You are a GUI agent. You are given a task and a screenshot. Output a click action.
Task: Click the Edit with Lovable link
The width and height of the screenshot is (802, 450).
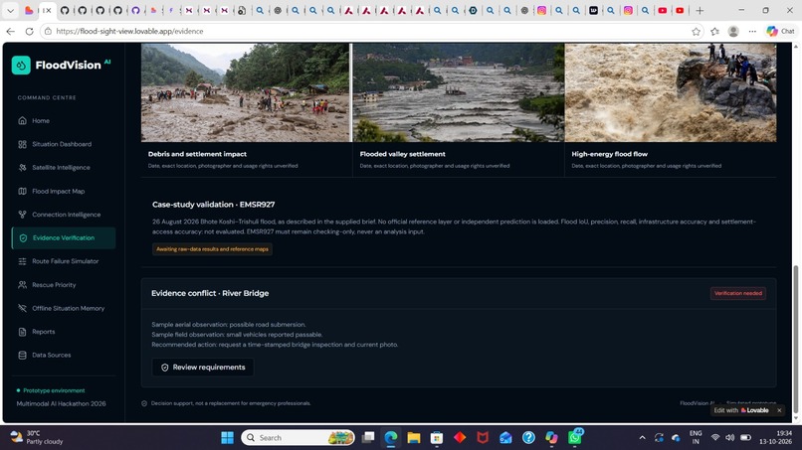click(x=741, y=410)
